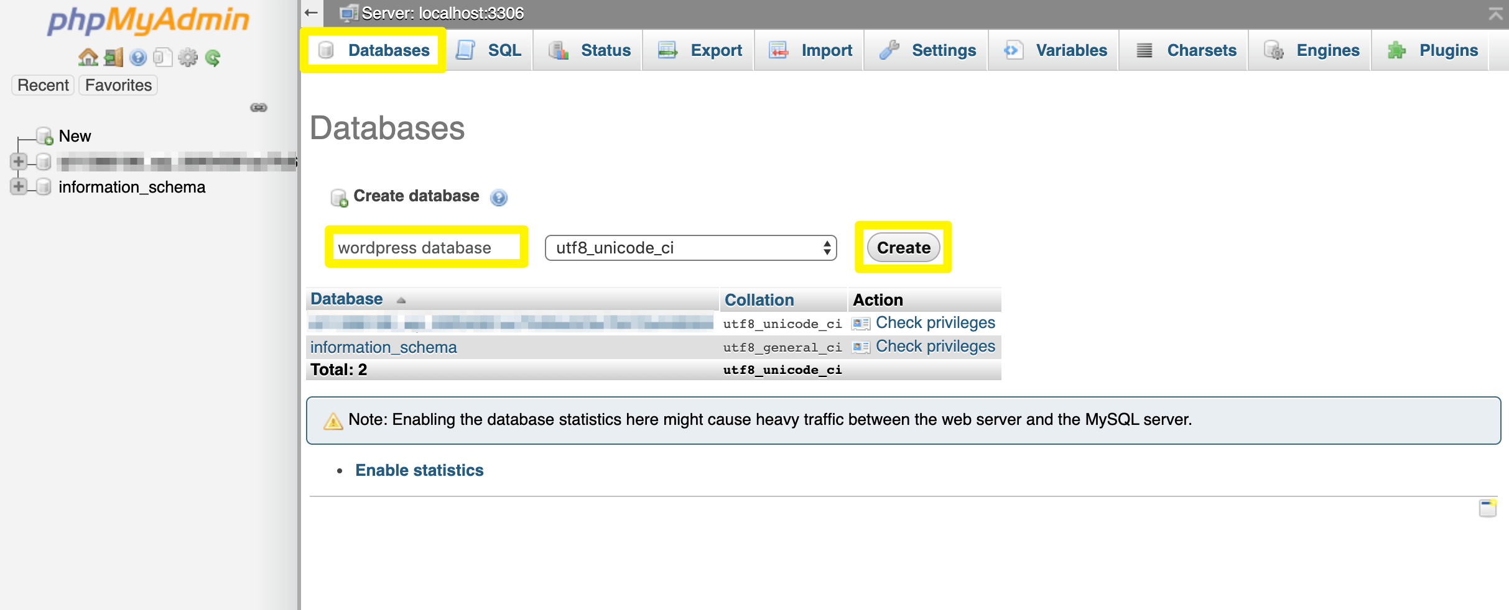Click sort arrow next to Database header
The height and width of the screenshot is (610, 1509).
401,300
